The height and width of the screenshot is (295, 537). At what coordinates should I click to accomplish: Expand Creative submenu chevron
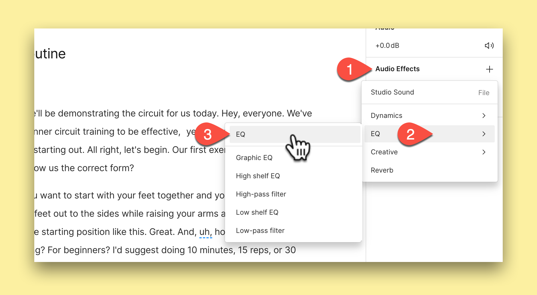coord(484,152)
